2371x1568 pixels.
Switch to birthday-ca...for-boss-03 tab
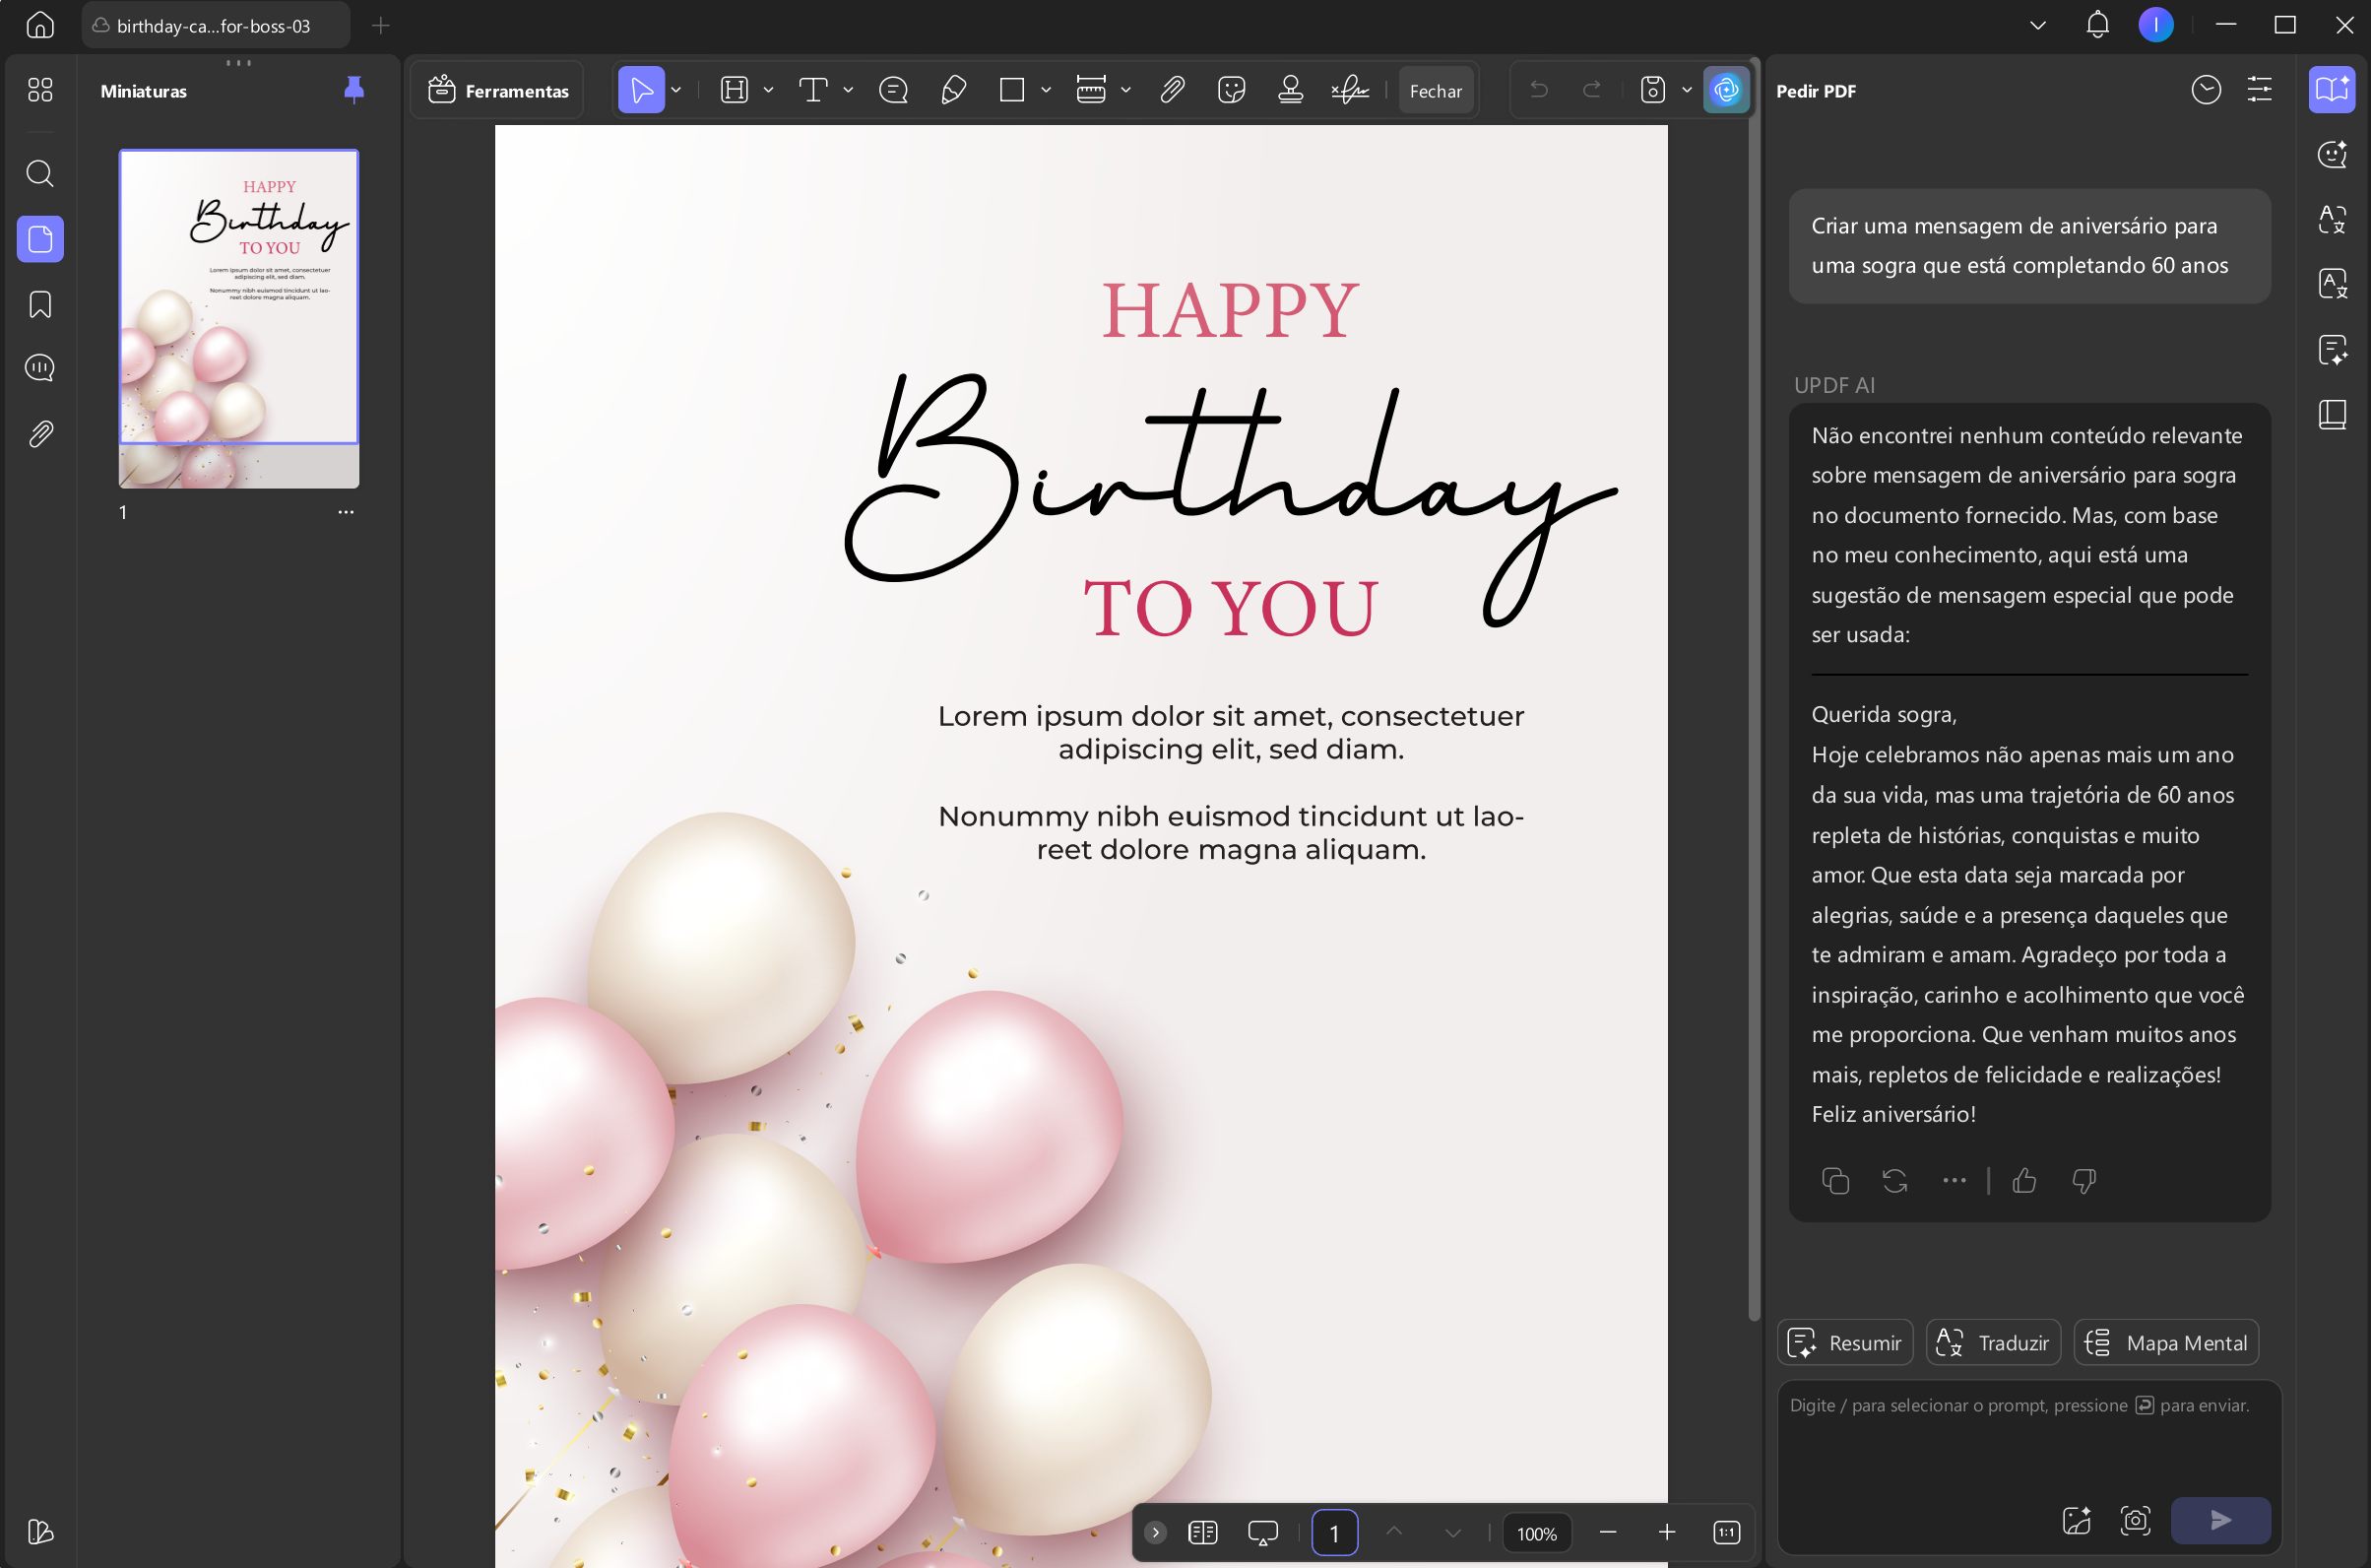coord(215,25)
